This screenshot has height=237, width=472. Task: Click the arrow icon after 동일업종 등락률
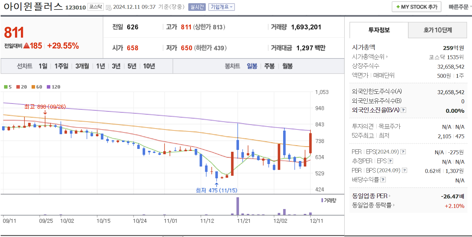click(x=394, y=205)
